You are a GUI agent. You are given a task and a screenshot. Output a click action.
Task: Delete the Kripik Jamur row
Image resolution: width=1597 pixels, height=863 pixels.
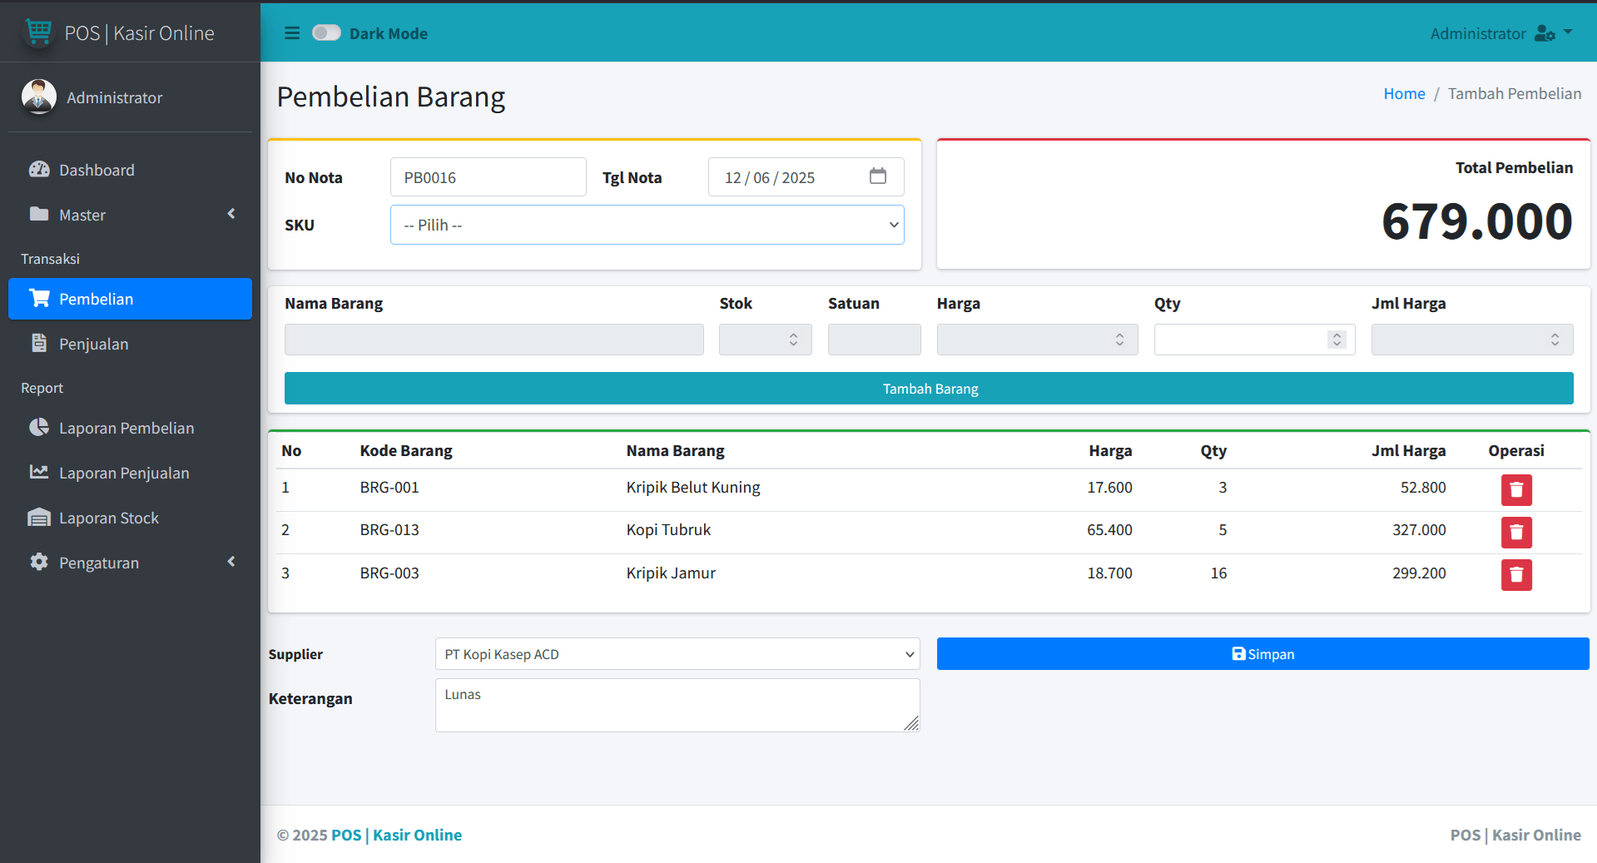pos(1516,575)
